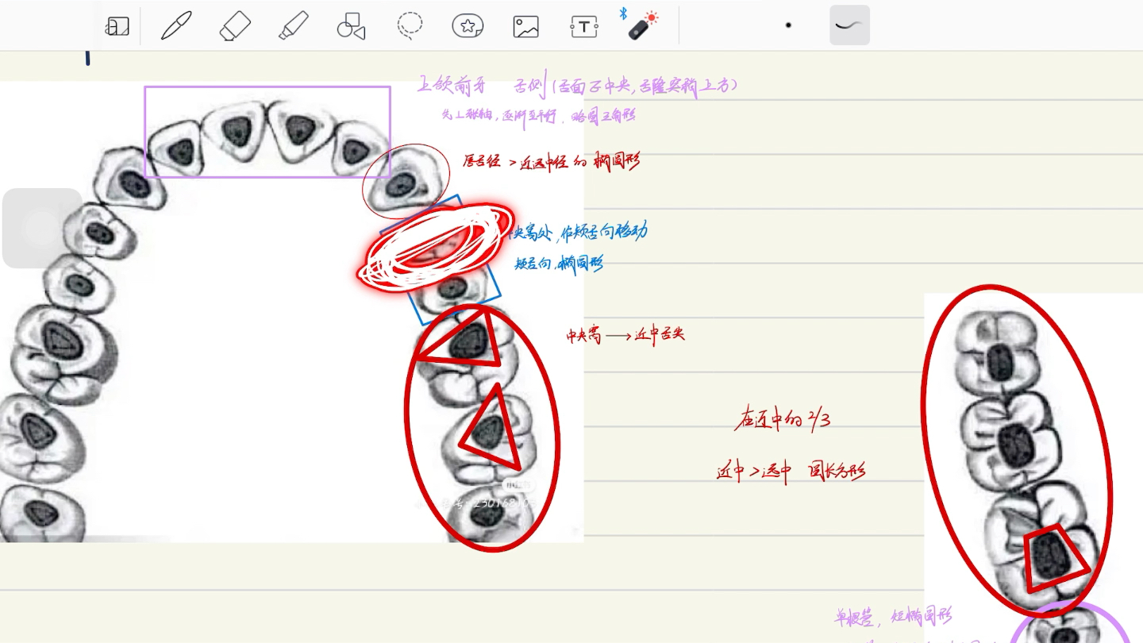Select the molar column image on right
Image resolution: width=1143 pixels, height=643 pixels.
coord(1033,468)
